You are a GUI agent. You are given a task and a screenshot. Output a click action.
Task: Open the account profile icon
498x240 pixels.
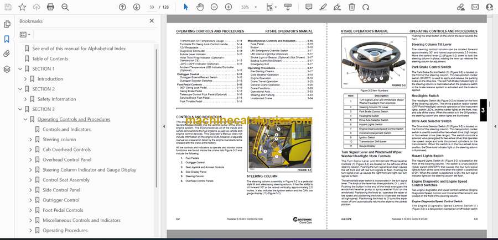[x=490, y=7]
